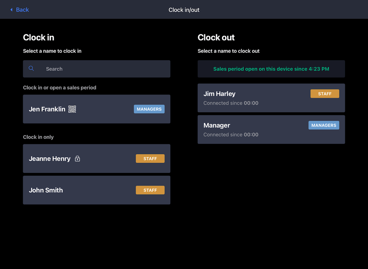Click the STAFF badge on Jim Harley

[325, 94]
